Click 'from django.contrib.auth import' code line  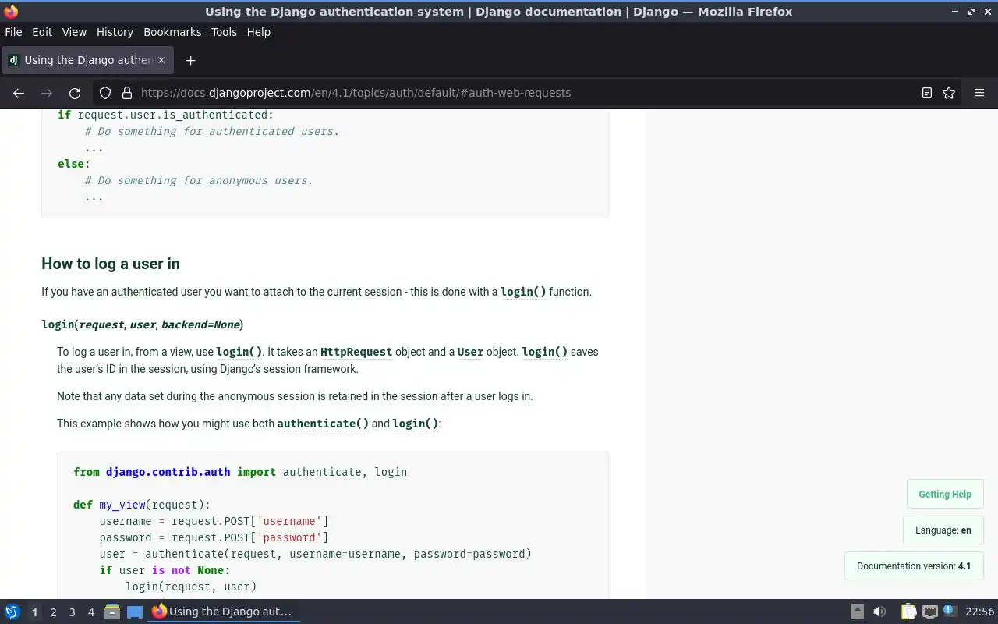point(240,472)
